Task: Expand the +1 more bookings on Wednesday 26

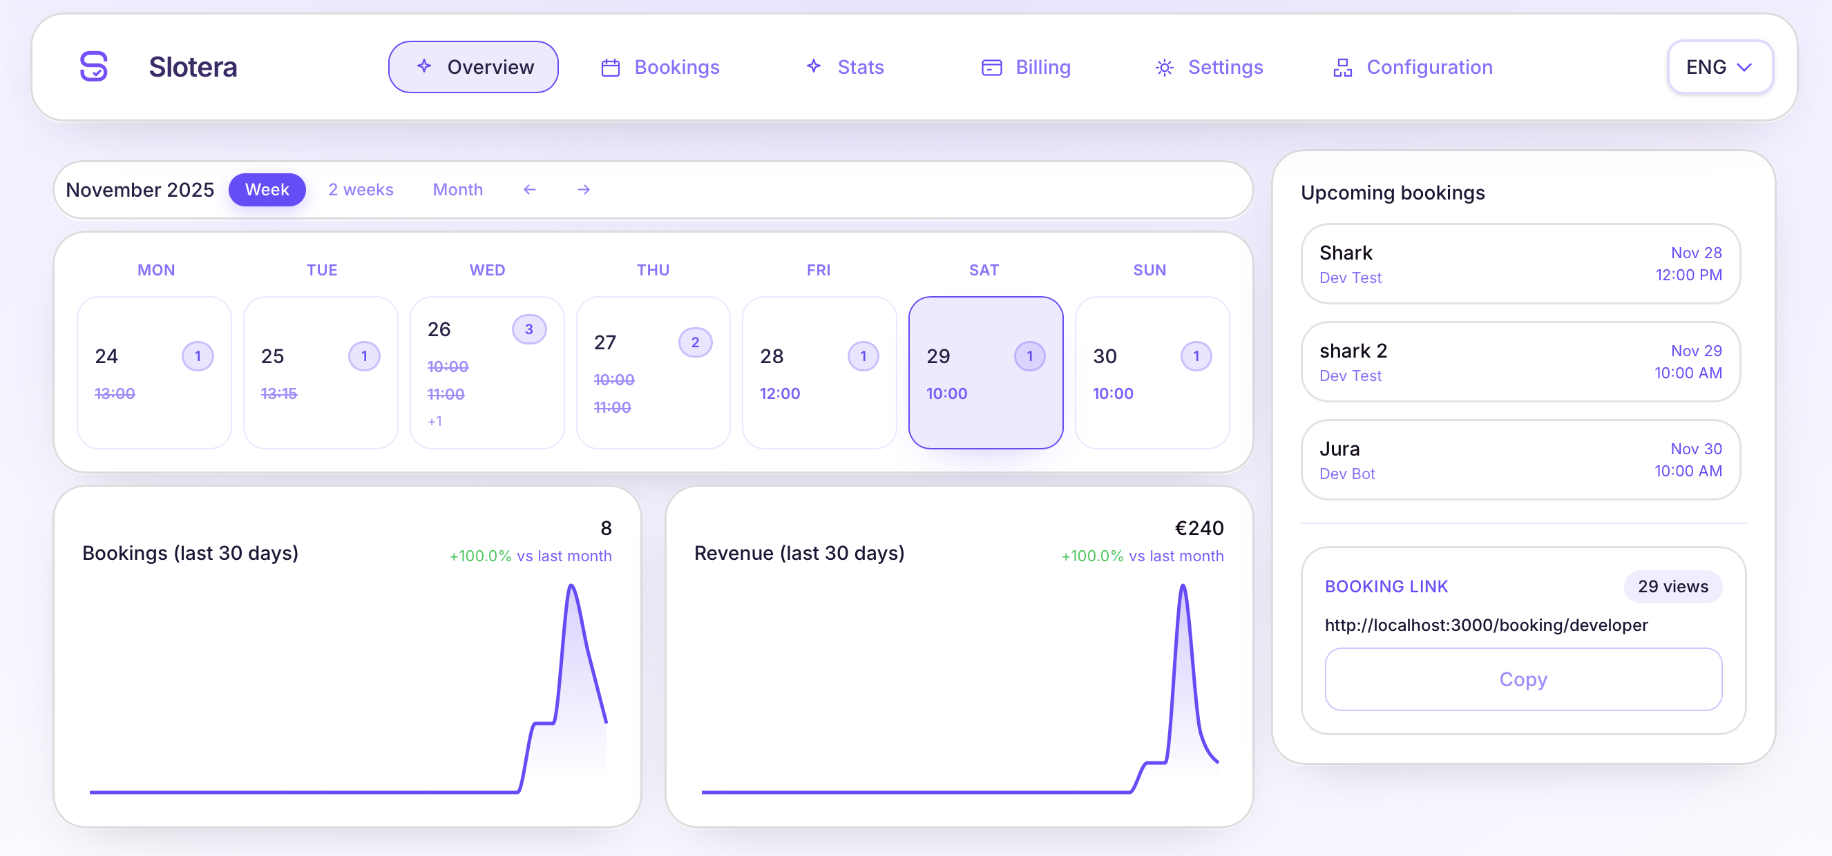Action: click(x=435, y=422)
